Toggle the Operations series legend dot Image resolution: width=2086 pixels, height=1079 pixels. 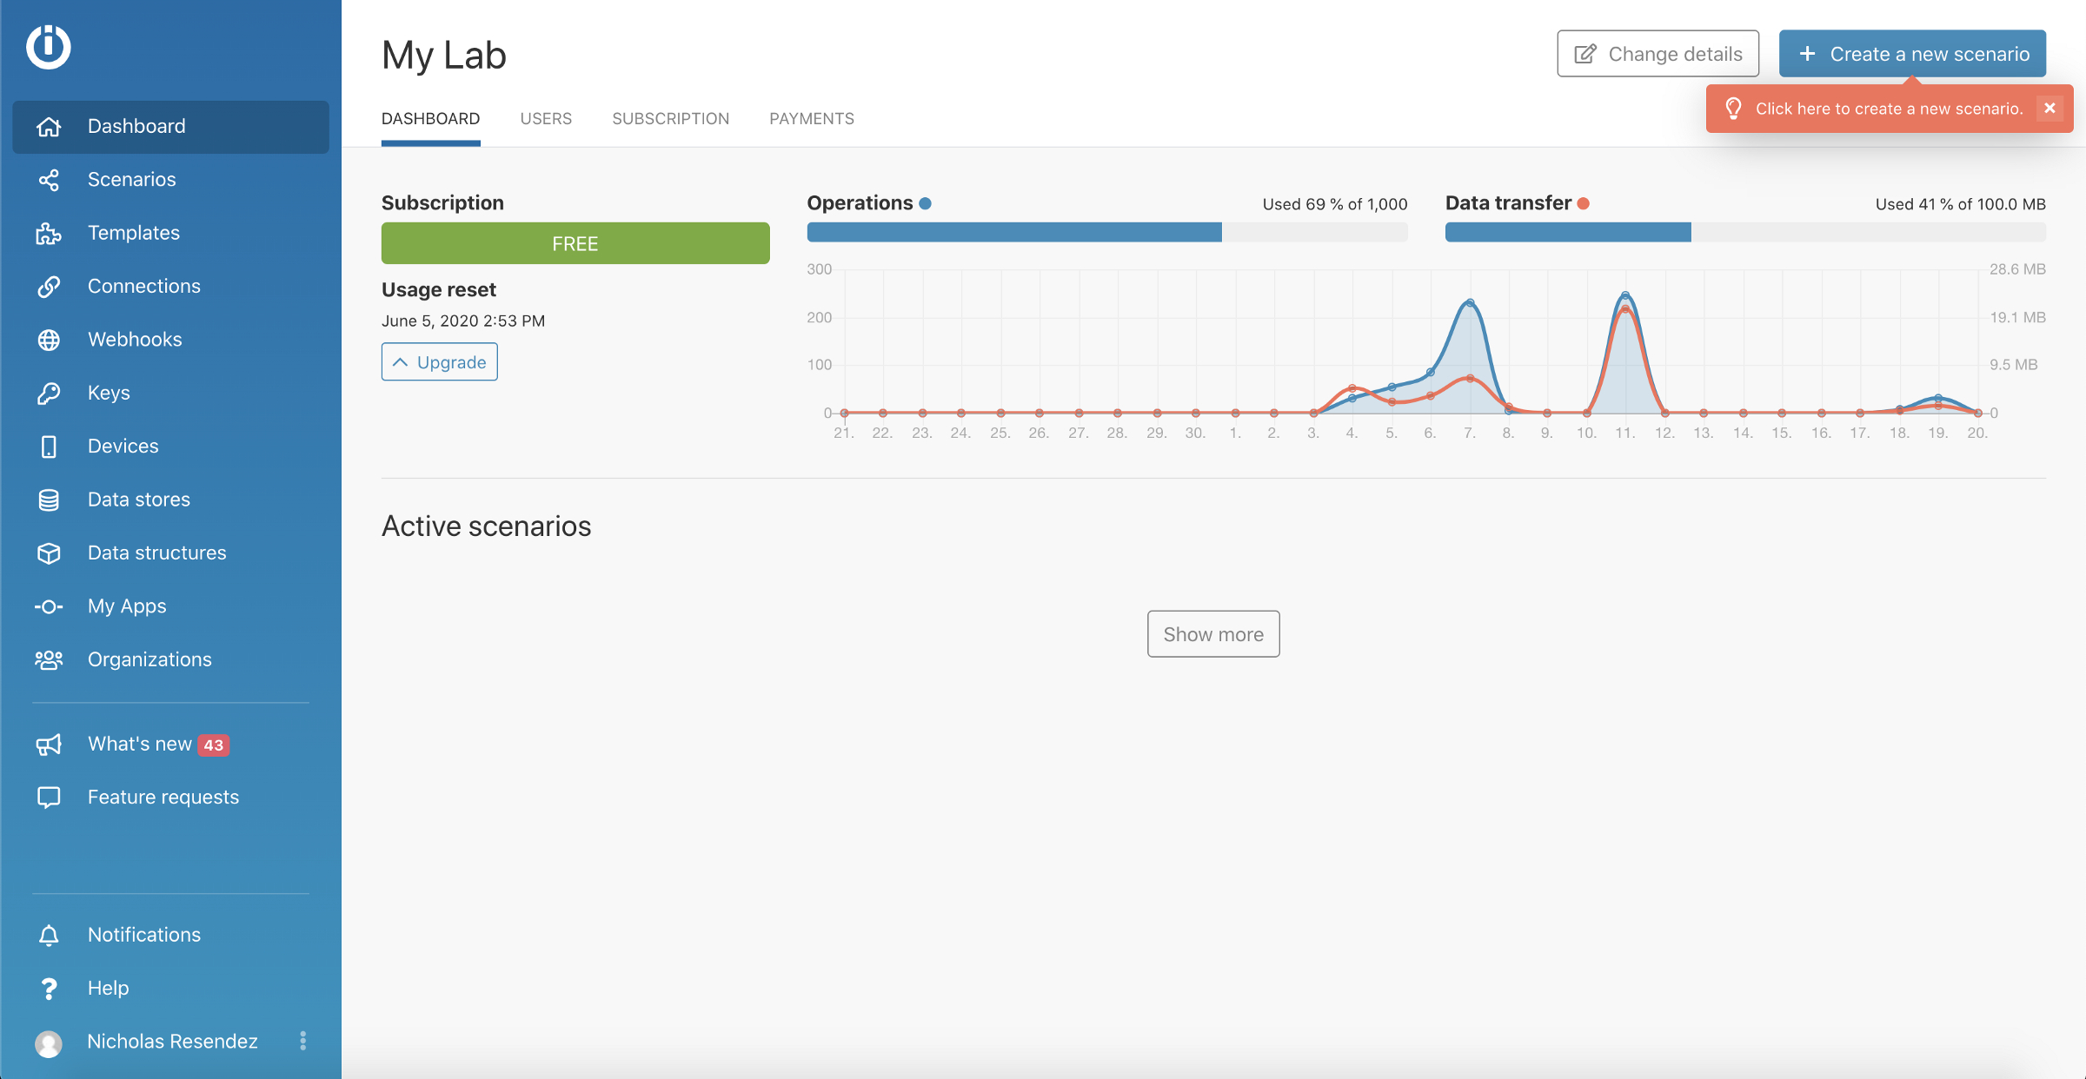click(926, 203)
